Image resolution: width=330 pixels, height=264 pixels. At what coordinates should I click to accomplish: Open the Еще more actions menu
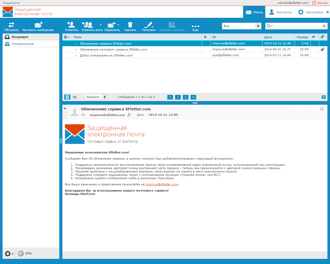(195, 26)
